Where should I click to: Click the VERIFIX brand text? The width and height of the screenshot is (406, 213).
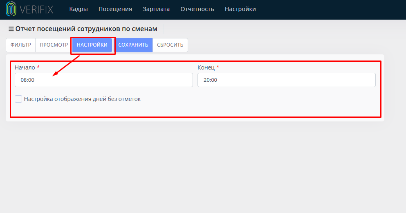(x=36, y=10)
